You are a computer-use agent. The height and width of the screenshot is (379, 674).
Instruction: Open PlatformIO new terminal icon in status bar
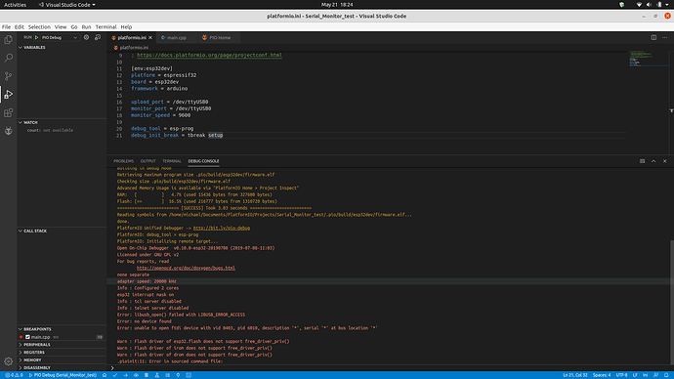(189, 375)
